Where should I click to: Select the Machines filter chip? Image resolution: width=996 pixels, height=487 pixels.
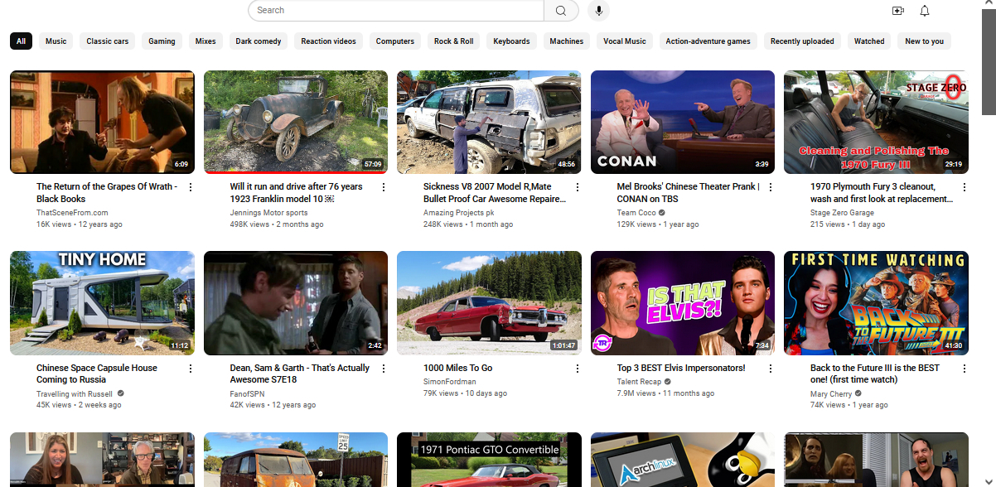click(x=567, y=41)
